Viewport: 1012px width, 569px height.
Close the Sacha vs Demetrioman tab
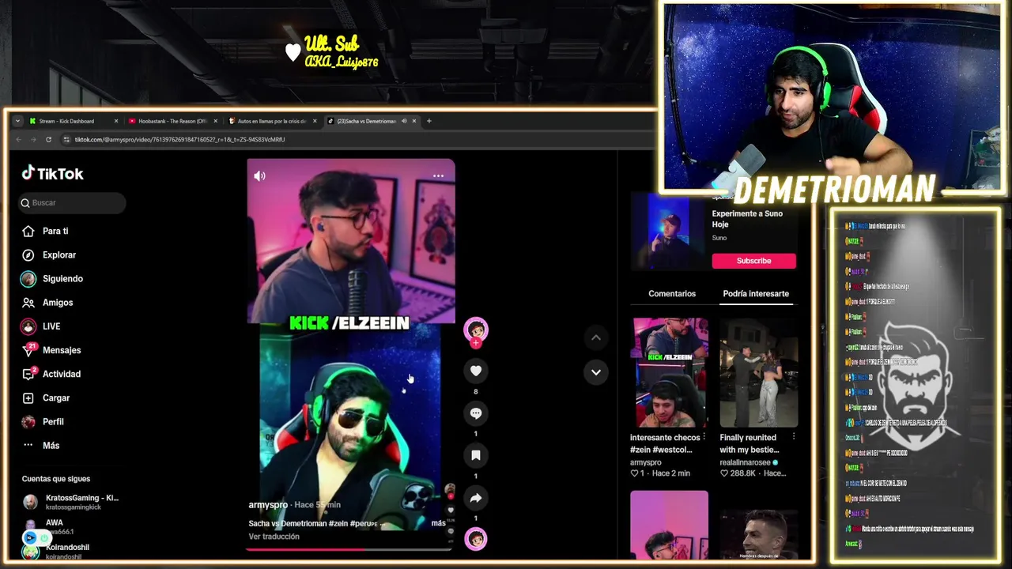(x=413, y=121)
